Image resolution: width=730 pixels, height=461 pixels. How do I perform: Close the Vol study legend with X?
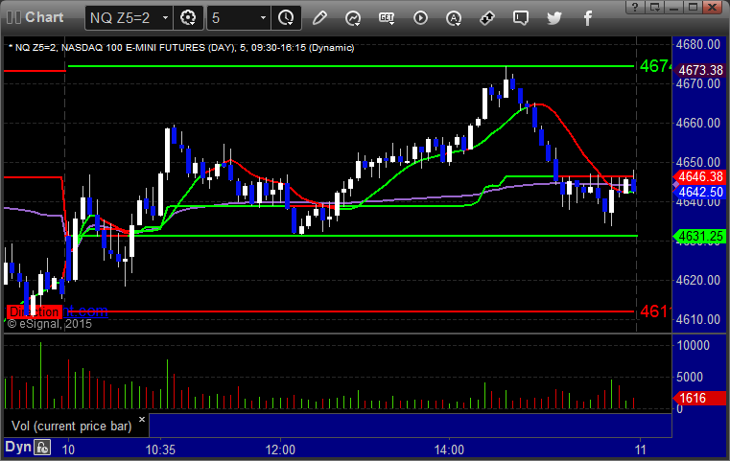click(x=142, y=419)
